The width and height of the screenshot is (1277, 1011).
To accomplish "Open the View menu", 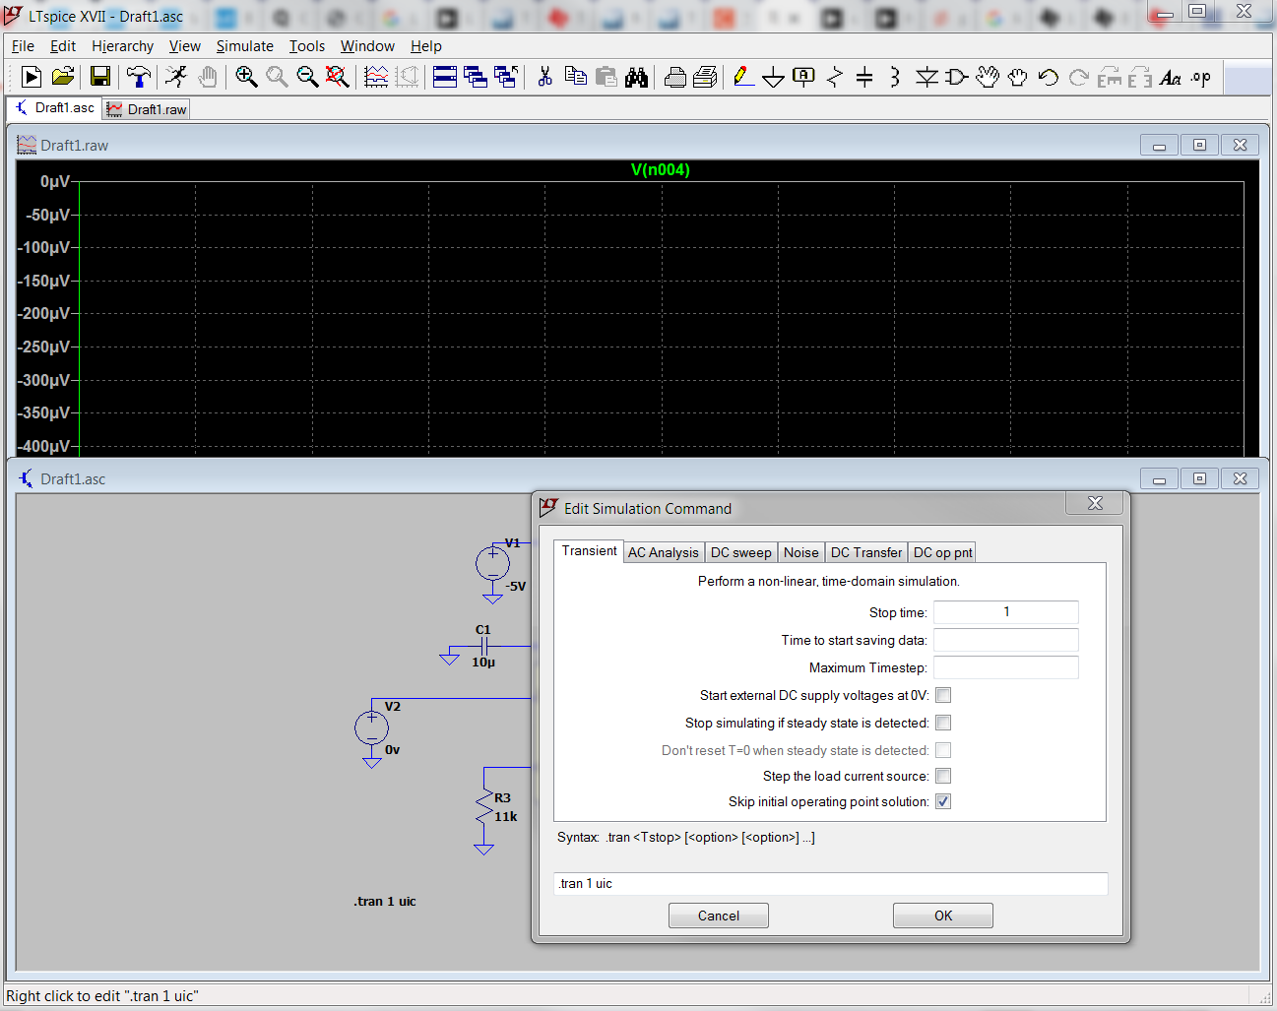I will [184, 46].
